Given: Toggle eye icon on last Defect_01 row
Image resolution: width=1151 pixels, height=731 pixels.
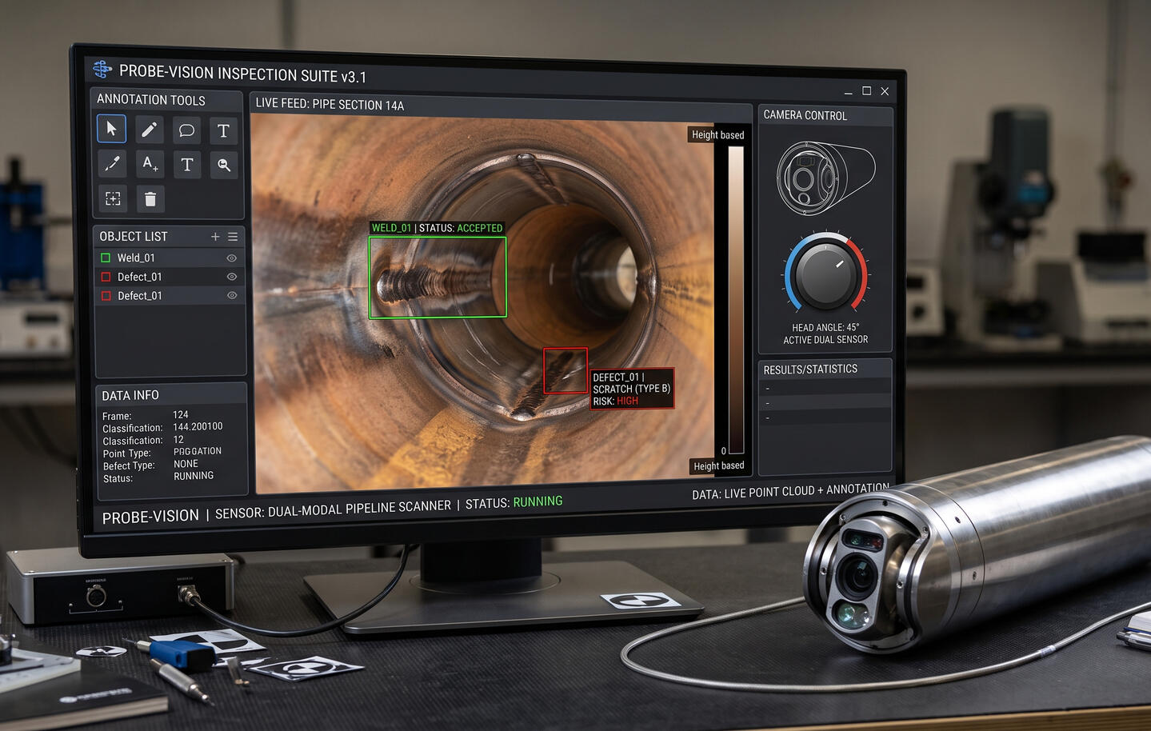Looking at the screenshot, I should pyautogui.click(x=232, y=295).
